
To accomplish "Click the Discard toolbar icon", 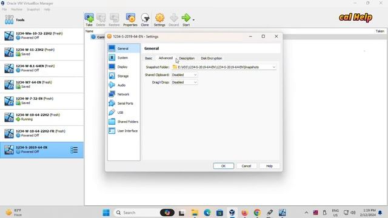I will pyautogui.click(x=174, y=20).
